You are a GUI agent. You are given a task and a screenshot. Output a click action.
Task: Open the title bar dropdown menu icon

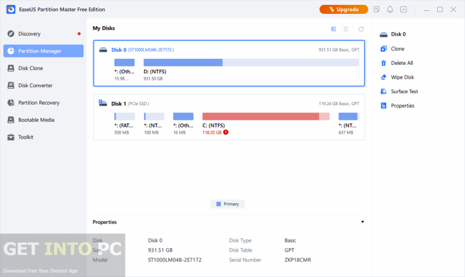[403, 10]
